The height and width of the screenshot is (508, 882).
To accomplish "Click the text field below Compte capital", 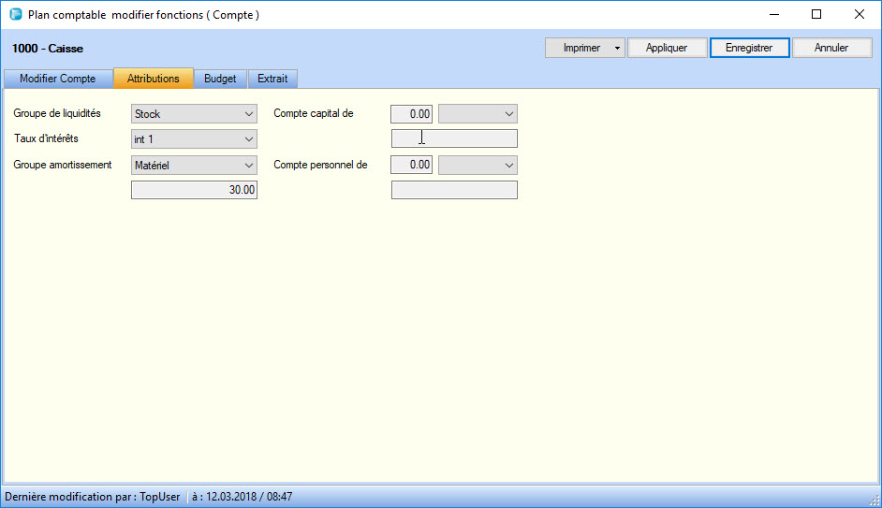I will tap(454, 139).
